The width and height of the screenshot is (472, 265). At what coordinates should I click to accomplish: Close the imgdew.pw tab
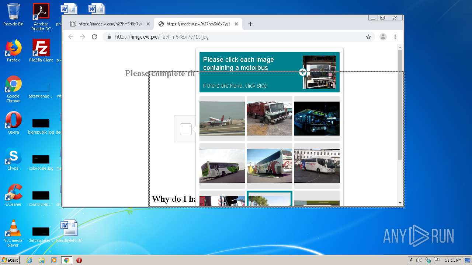pyautogui.click(x=236, y=24)
